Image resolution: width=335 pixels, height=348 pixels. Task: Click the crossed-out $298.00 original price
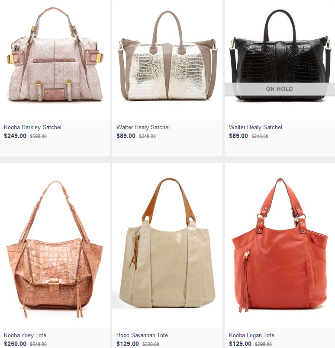tap(263, 344)
